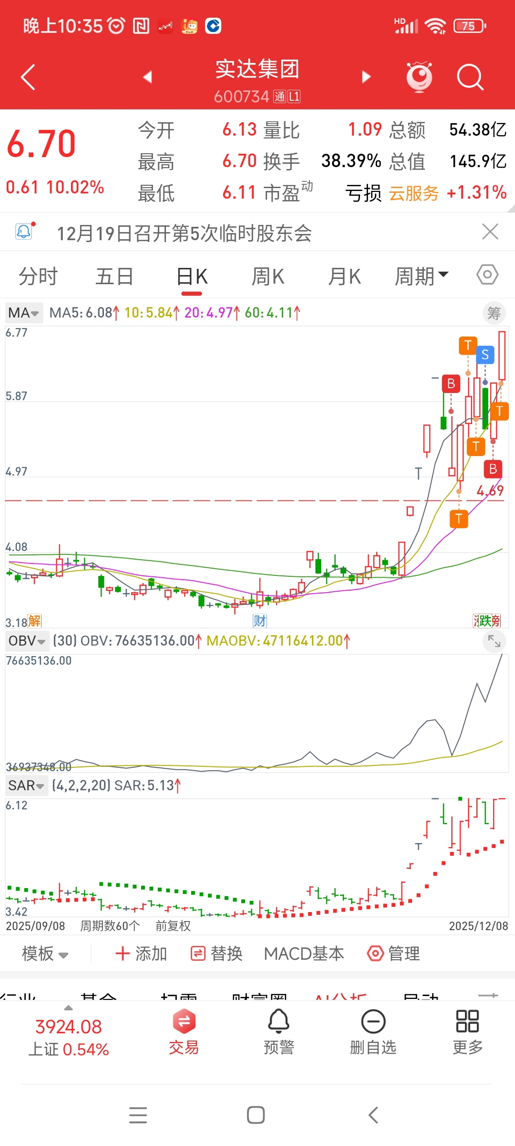Remove stock via 删自选
515x1146 pixels.
(x=373, y=1031)
